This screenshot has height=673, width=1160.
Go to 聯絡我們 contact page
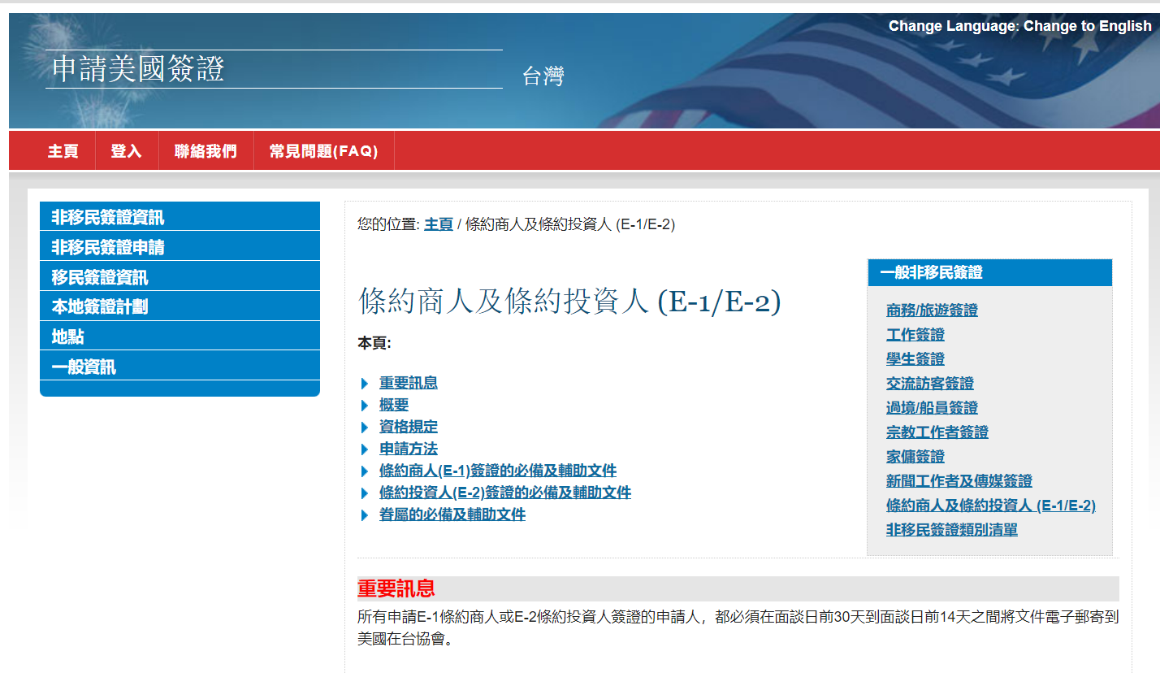click(206, 151)
